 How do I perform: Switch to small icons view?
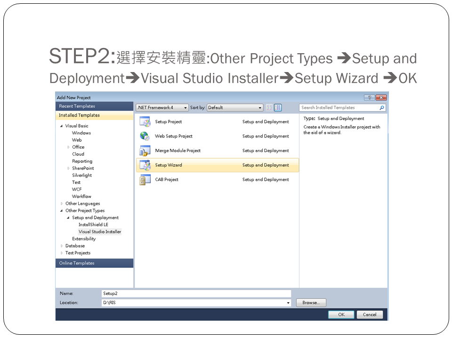click(x=269, y=107)
